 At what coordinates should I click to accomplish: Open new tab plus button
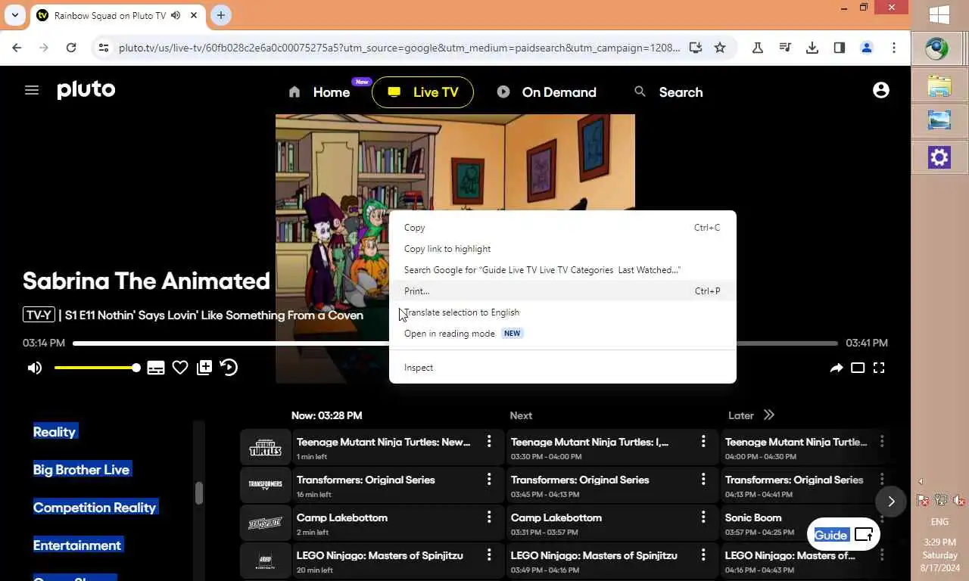click(x=221, y=15)
